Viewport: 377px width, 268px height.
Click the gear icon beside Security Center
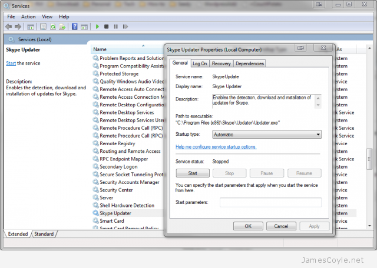point(95,190)
